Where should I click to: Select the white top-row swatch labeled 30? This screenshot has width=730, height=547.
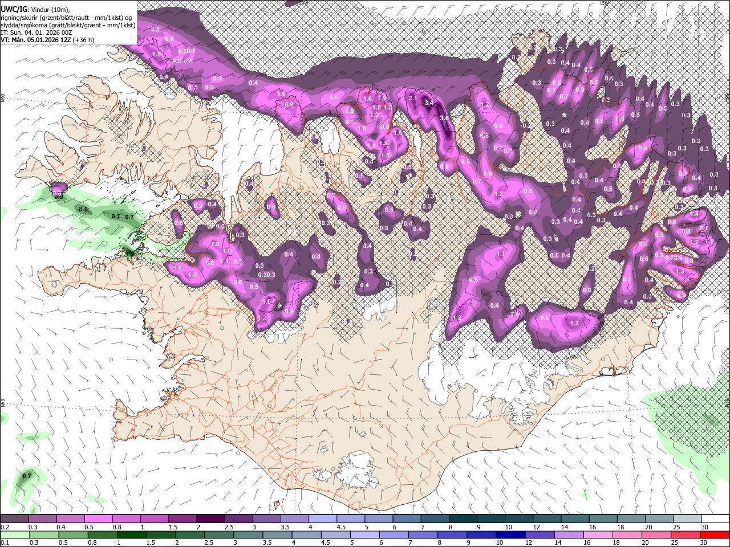(715, 519)
